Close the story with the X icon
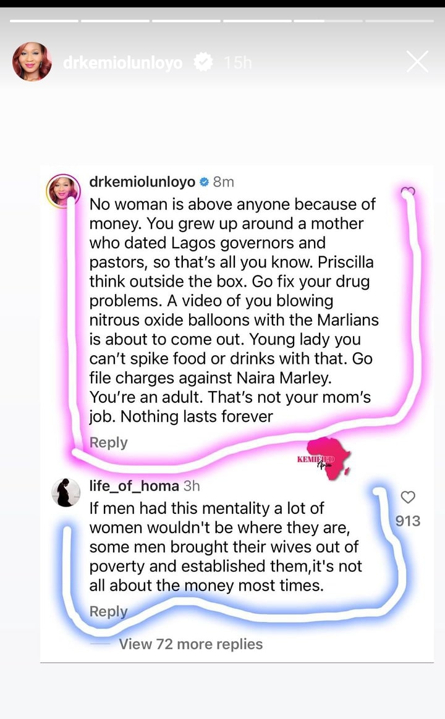Screen dimensions: 445x719 tap(417, 62)
